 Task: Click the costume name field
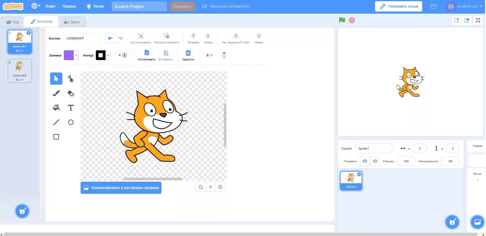82,38
